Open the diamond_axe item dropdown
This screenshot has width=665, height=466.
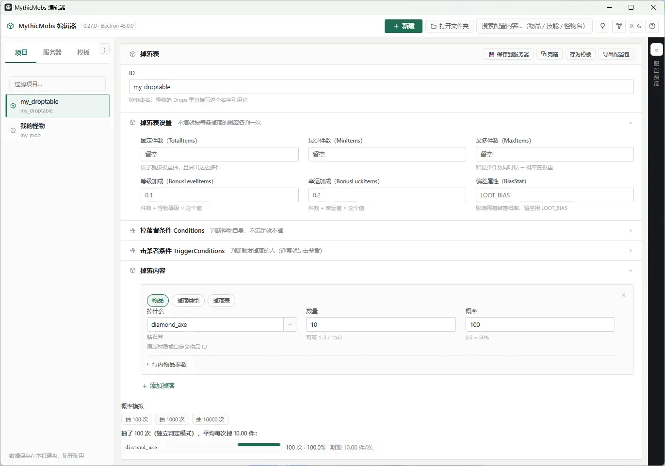tap(290, 324)
